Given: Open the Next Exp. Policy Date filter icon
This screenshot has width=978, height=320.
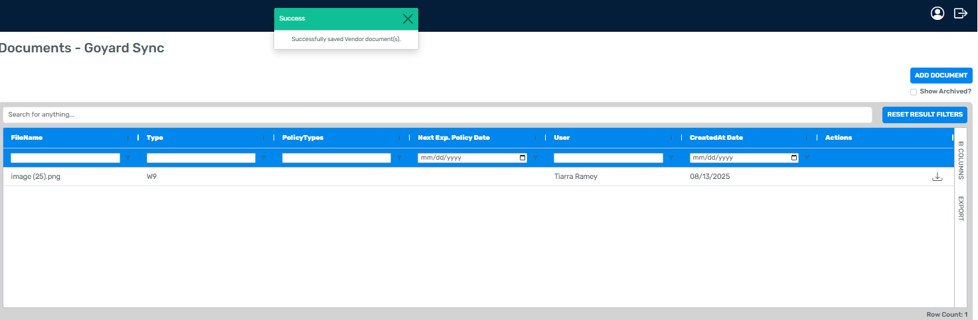Looking at the screenshot, I should click(x=535, y=158).
